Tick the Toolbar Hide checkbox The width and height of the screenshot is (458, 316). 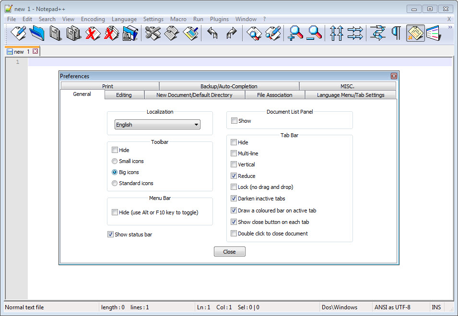tap(115, 150)
